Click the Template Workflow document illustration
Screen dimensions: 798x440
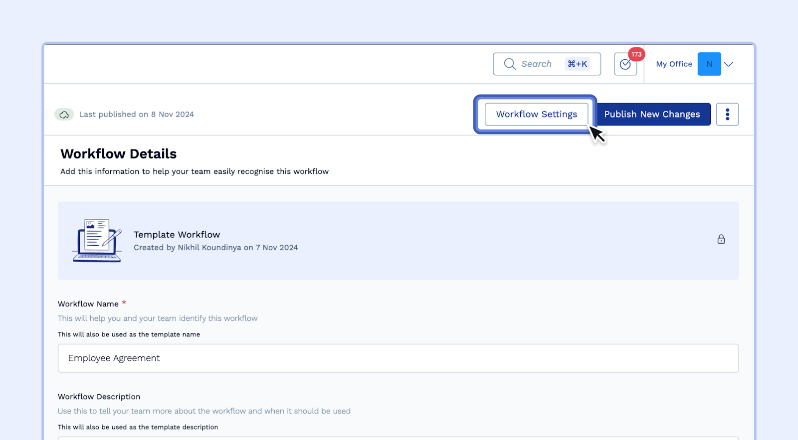[97, 240]
